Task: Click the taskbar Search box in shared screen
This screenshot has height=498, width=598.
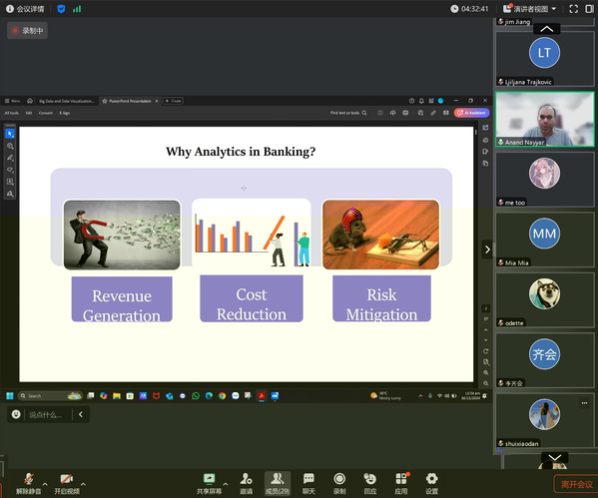Action: pos(50,396)
